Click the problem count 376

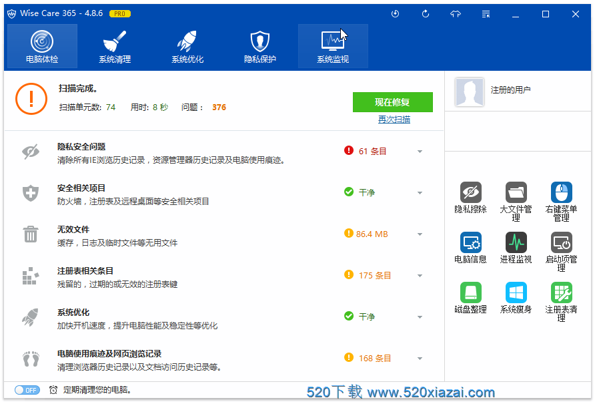pyautogui.click(x=219, y=108)
